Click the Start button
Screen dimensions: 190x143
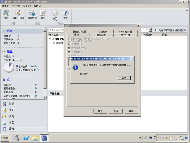5,138
